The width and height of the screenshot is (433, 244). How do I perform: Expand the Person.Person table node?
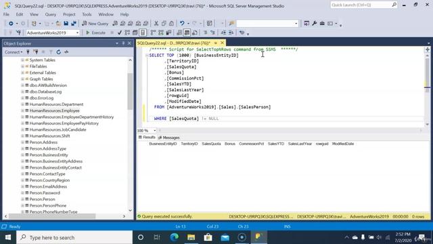click(22, 199)
